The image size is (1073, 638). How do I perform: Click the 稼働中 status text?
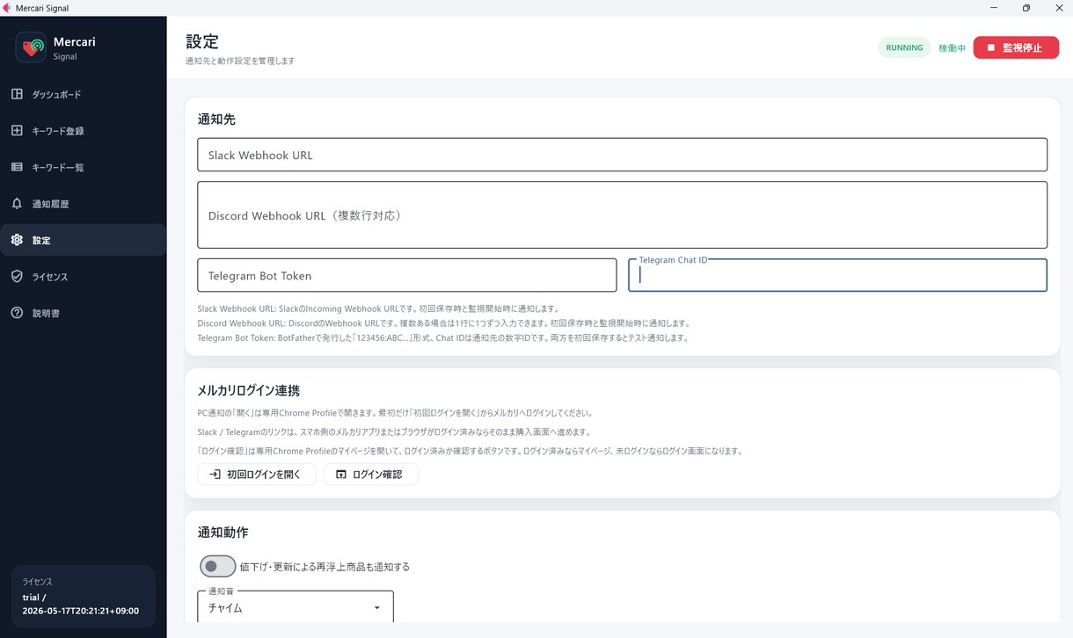(x=953, y=48)
